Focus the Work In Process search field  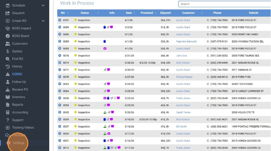pyautogui.click(x=224, y=4)
